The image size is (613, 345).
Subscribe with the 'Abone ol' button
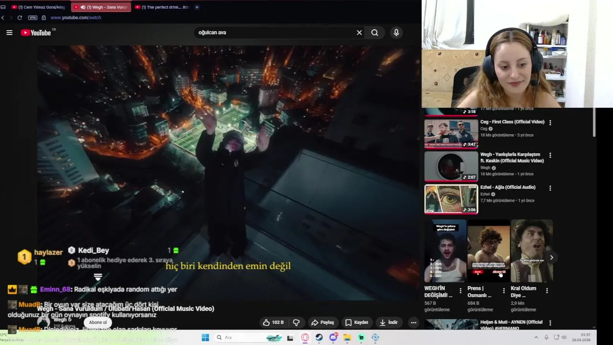98,322
